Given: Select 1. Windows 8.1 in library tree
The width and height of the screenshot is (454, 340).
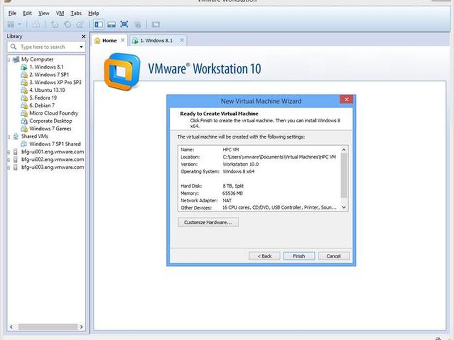Looking at the screenshot, I should pos(46,67).
